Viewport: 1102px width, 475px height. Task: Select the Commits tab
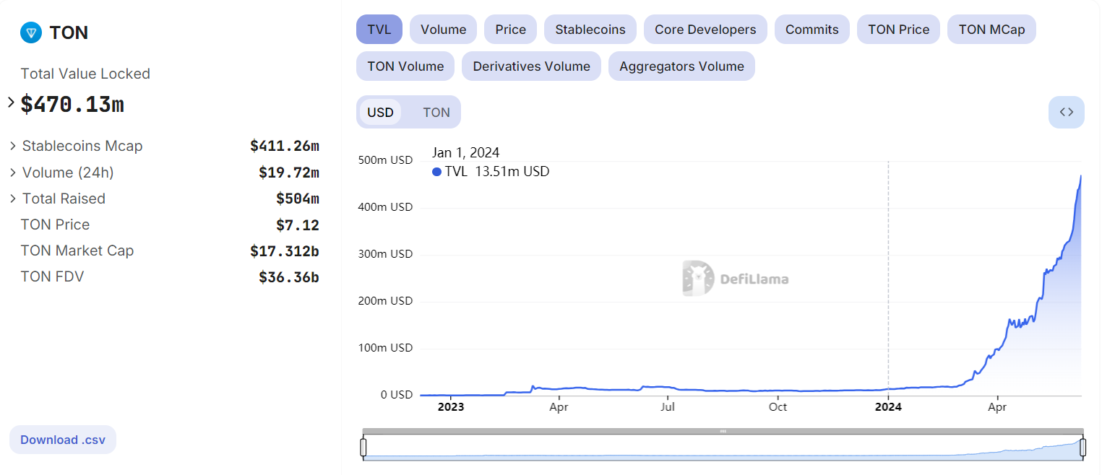click(x=812, y=29)
